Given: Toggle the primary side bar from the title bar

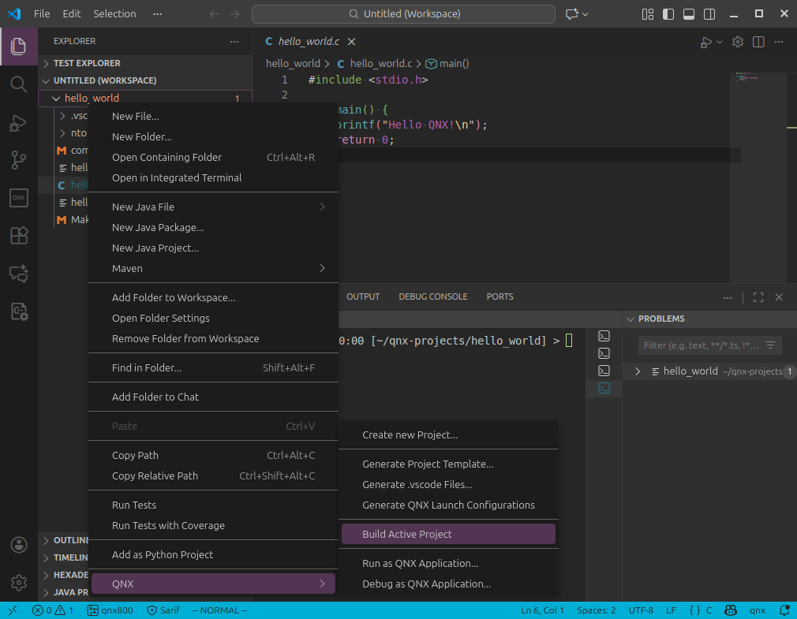Looking at the screenshot, I should coord(668,14).
